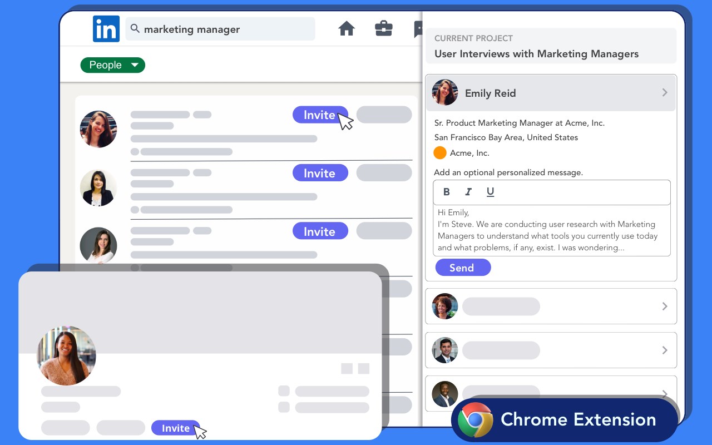712x445 pixels.
Task: Click Emily Reid's avatar in panel
Action: click(445, 92)
